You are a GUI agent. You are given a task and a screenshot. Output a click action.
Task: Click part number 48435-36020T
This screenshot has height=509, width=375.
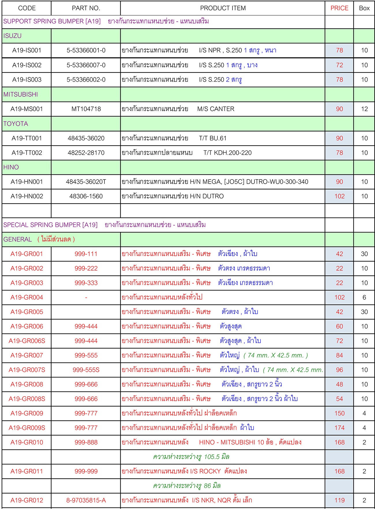[86, 182]
